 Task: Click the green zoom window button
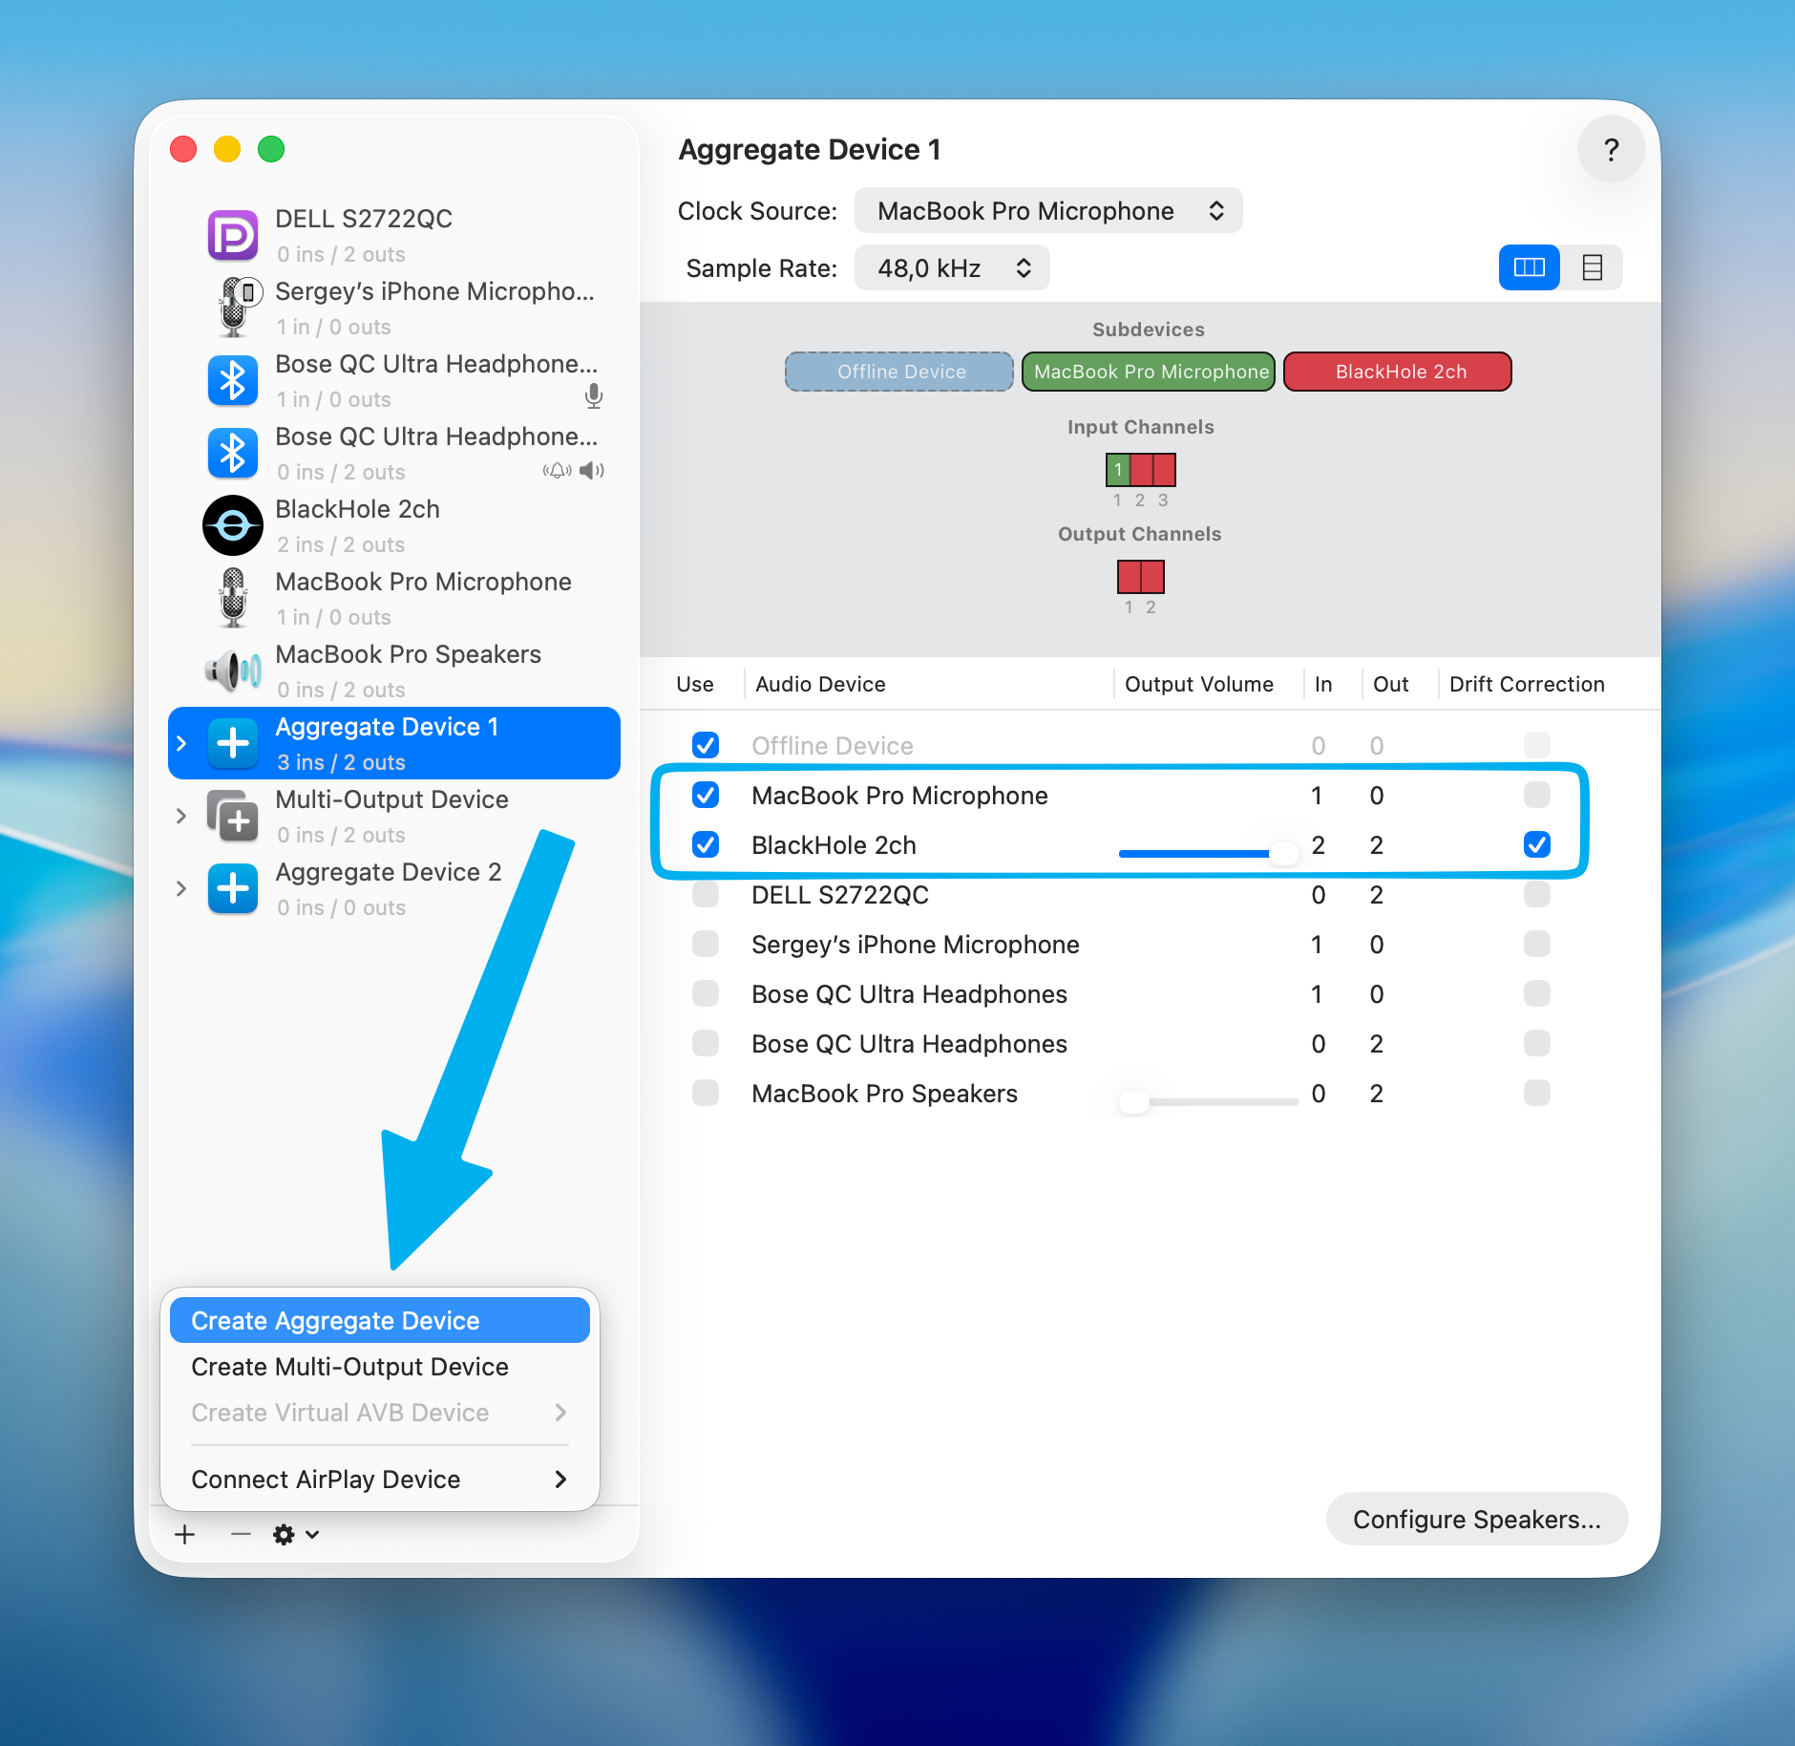[x=271, y=149]
